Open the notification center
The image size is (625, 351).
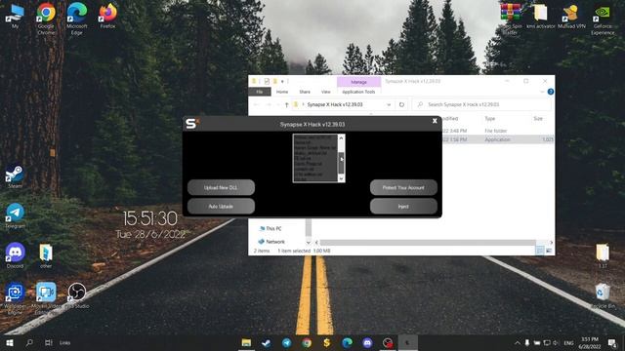pos(612,342)
